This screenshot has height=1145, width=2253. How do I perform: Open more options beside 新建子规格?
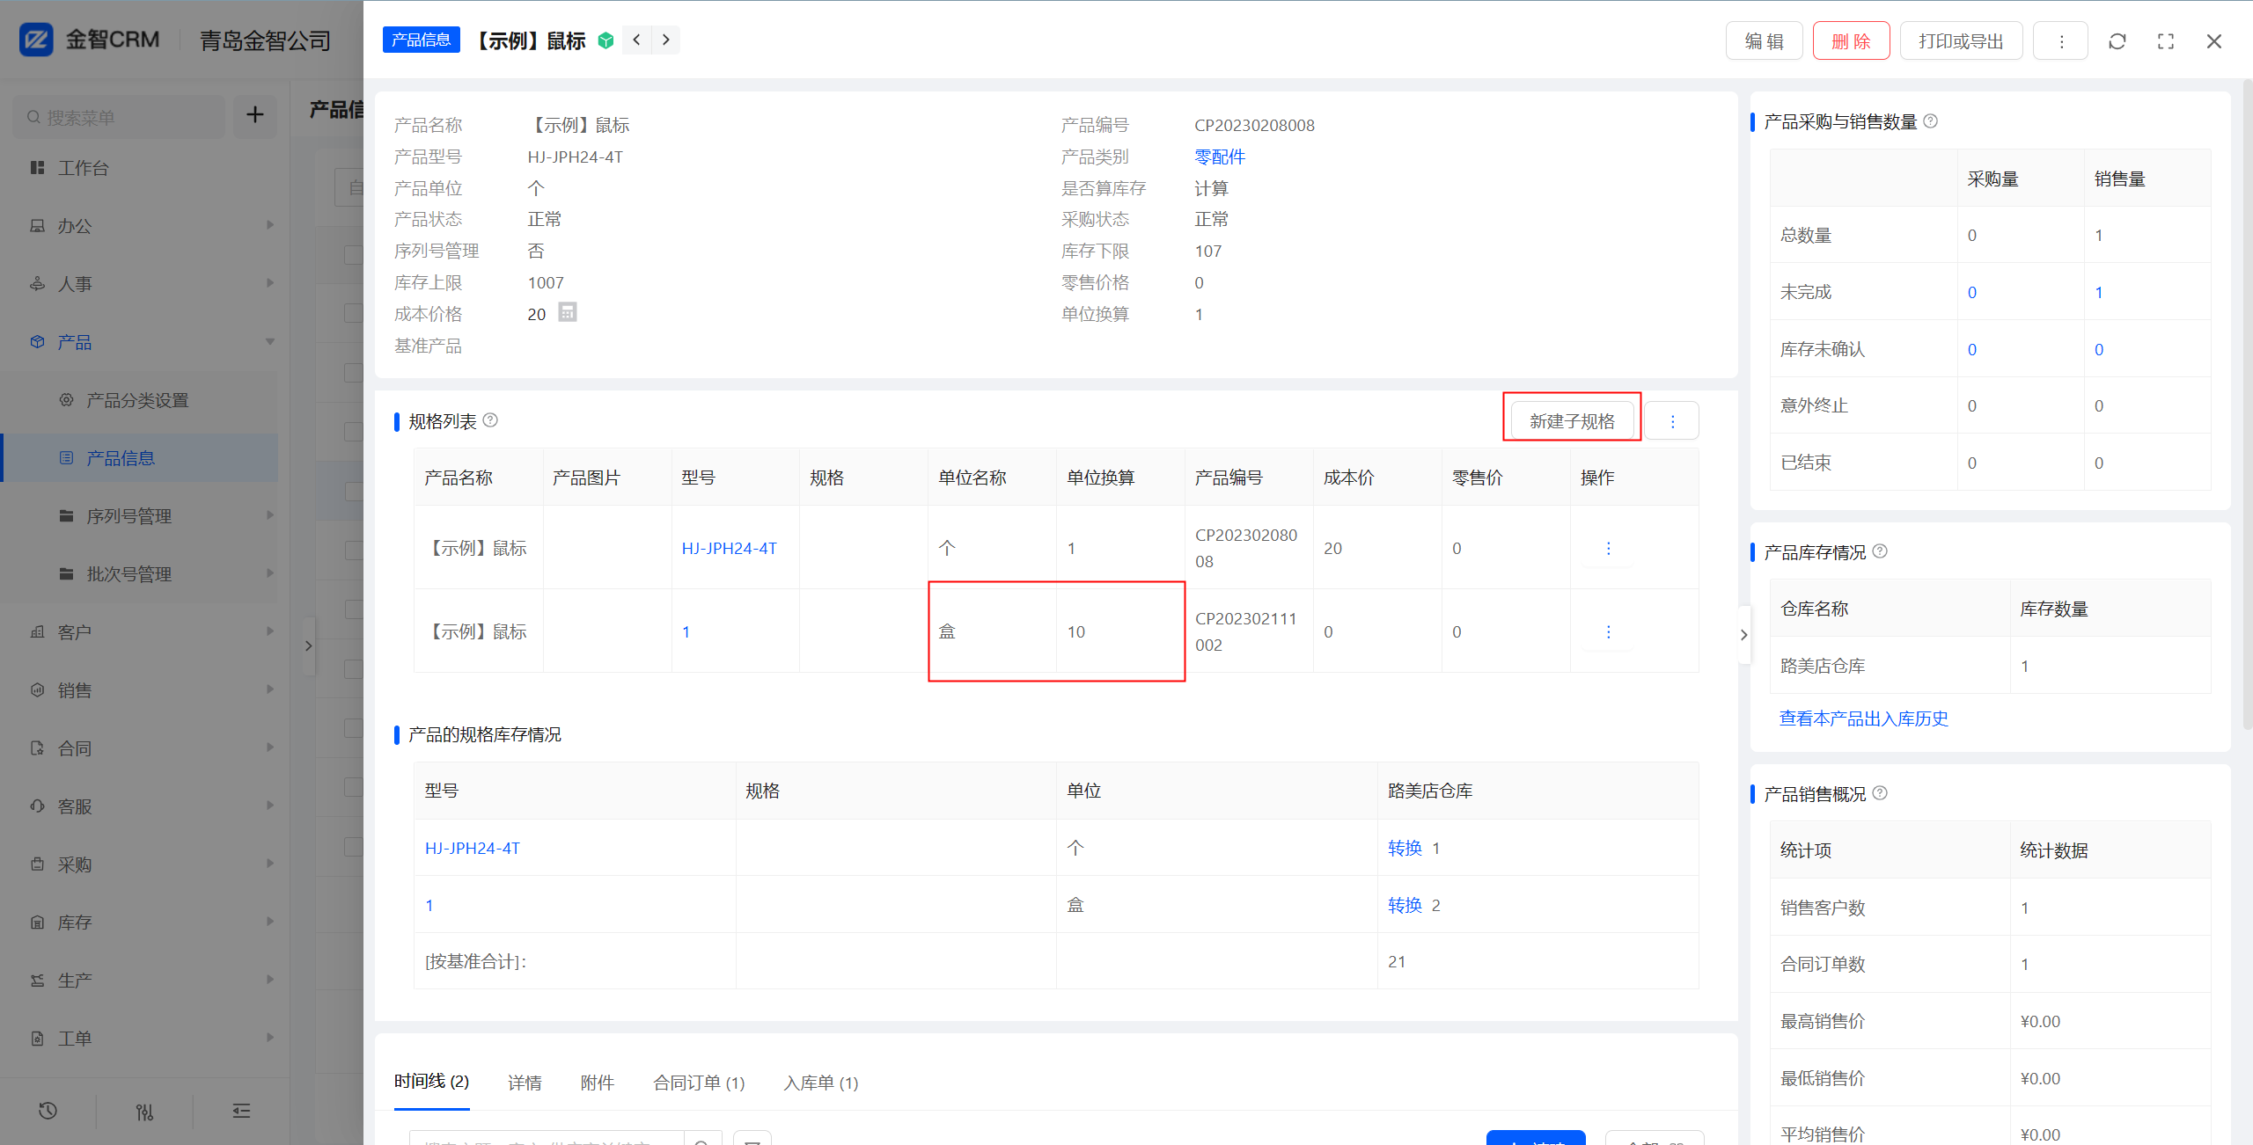click(x=1672, y=421)
